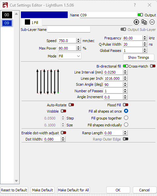Click the LightBurn logo in title bar
The height and width of the screenshot is (196, 157).
pyautogui.click(x=5, y=5)
